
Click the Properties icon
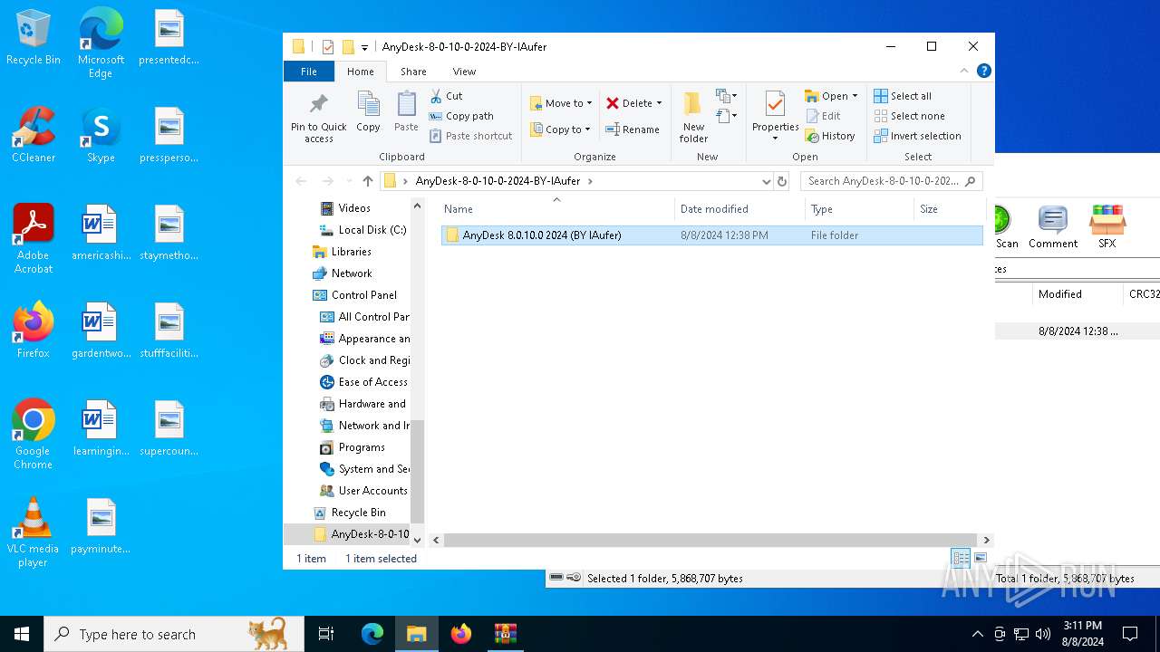point(775,104)
